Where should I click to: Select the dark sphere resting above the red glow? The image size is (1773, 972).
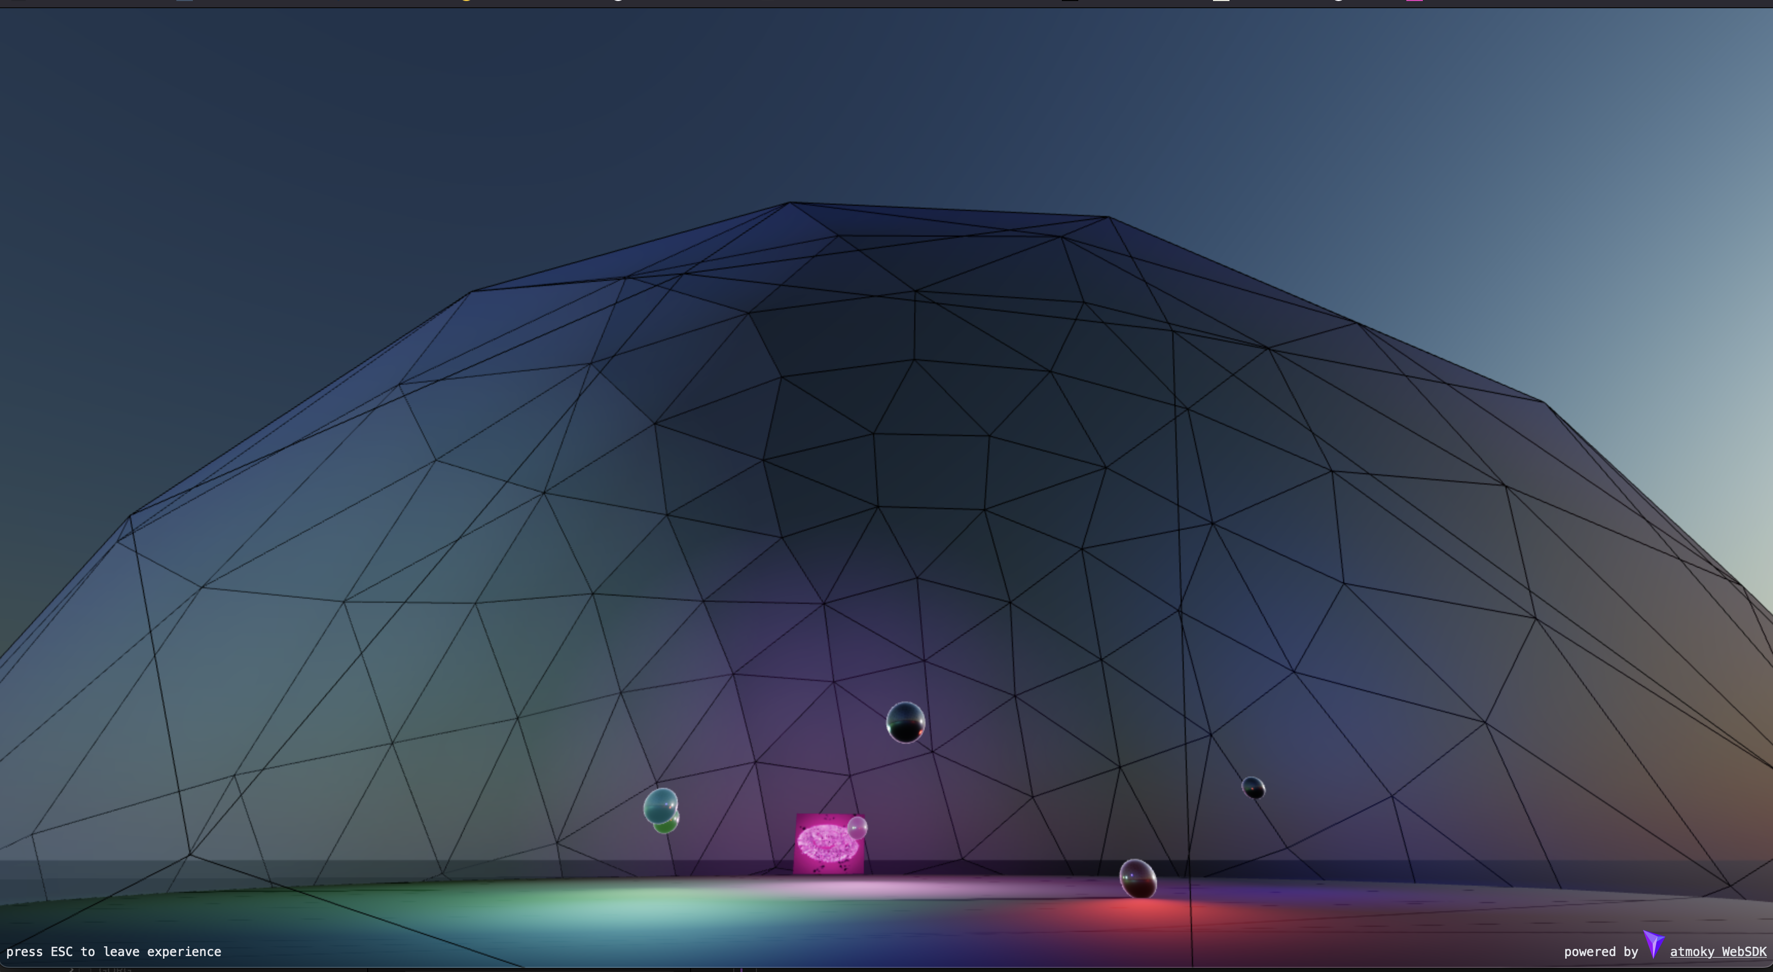point(1138,878)
